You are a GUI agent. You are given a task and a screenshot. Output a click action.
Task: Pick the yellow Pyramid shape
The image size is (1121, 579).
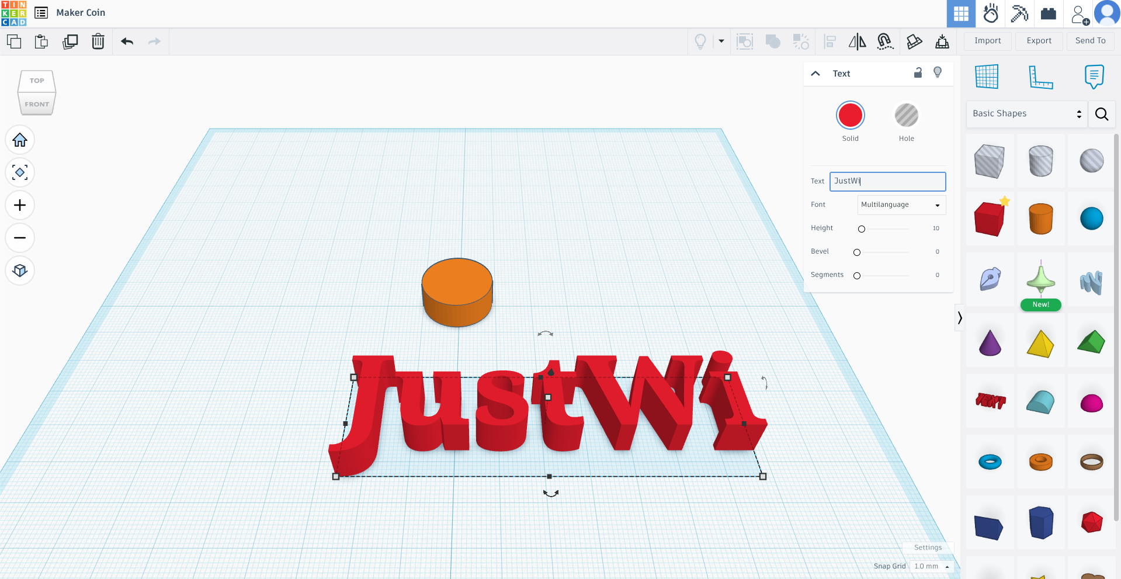1040,344
